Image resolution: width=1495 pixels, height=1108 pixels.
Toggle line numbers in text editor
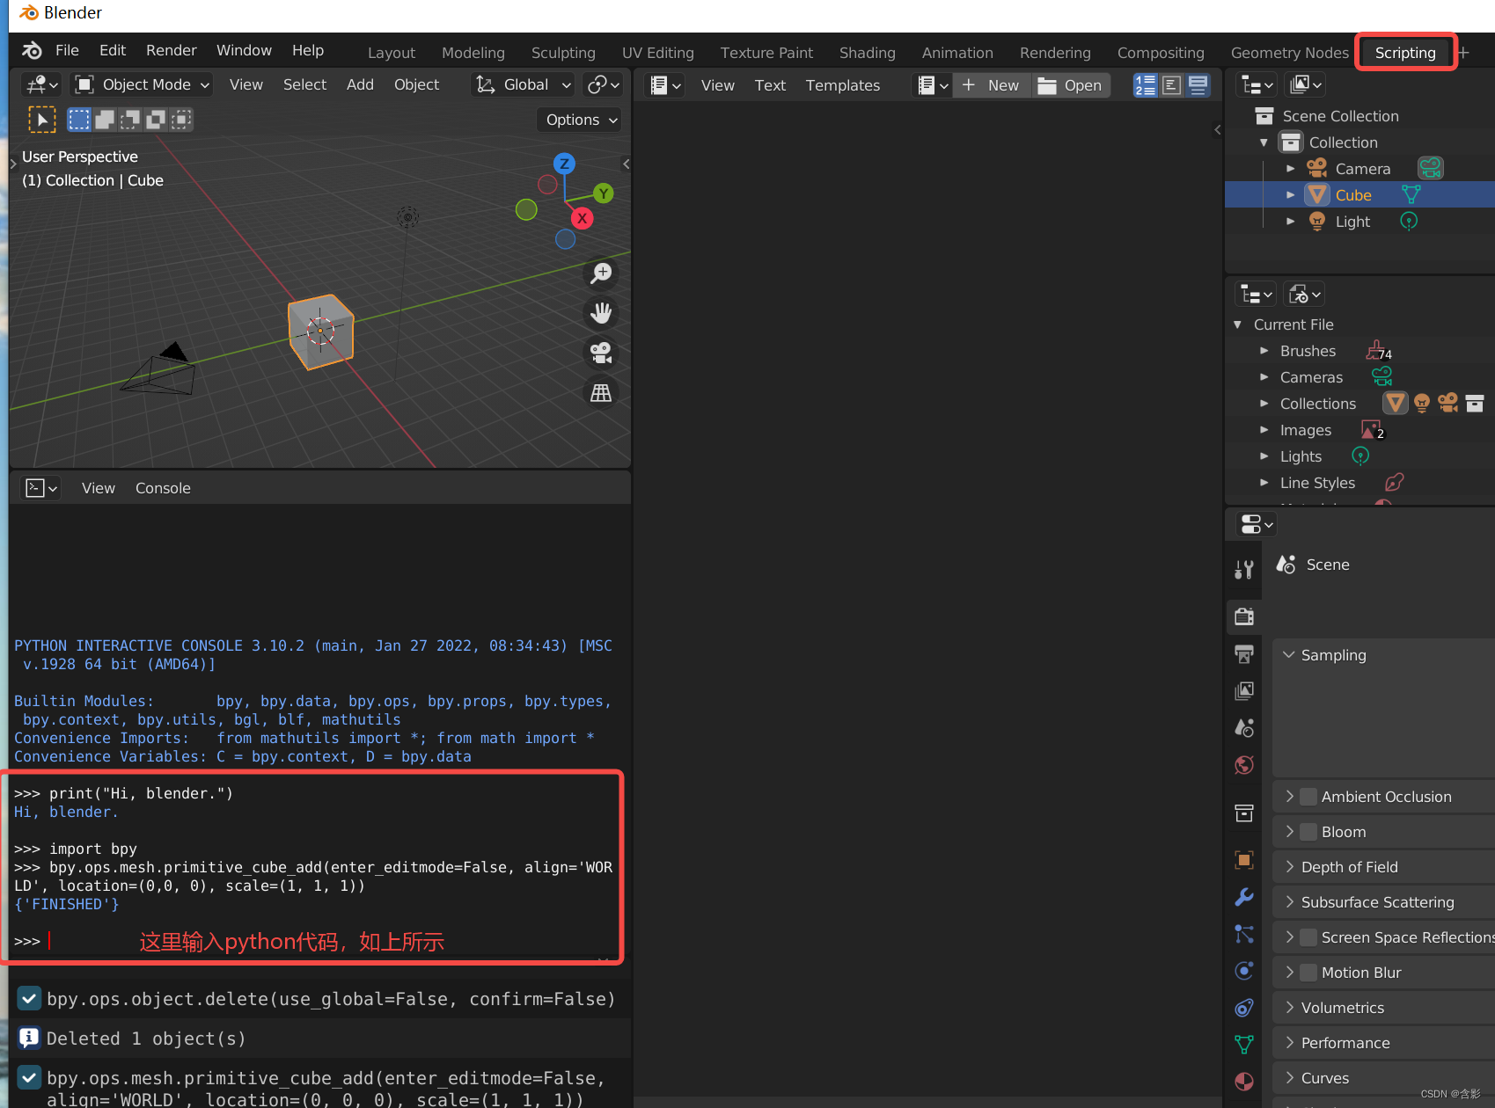pos(1146,84)
